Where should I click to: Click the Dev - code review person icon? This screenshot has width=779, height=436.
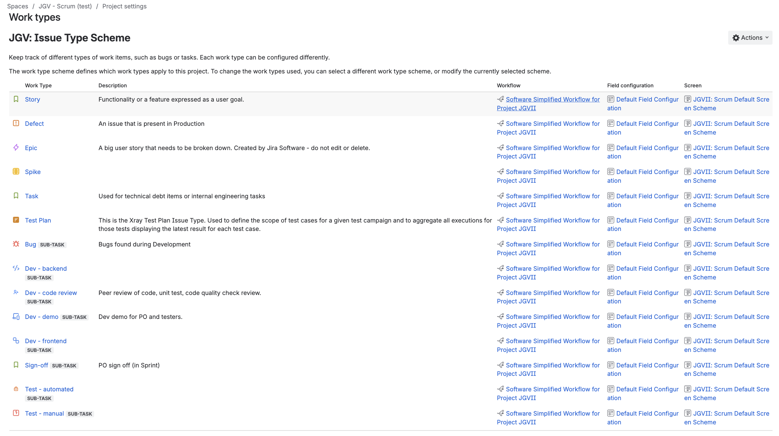16,292
